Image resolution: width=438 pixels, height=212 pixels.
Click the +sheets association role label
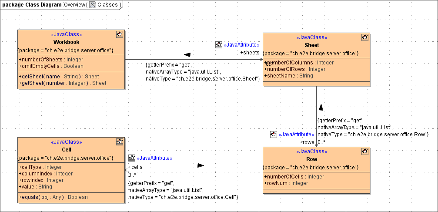250,53
